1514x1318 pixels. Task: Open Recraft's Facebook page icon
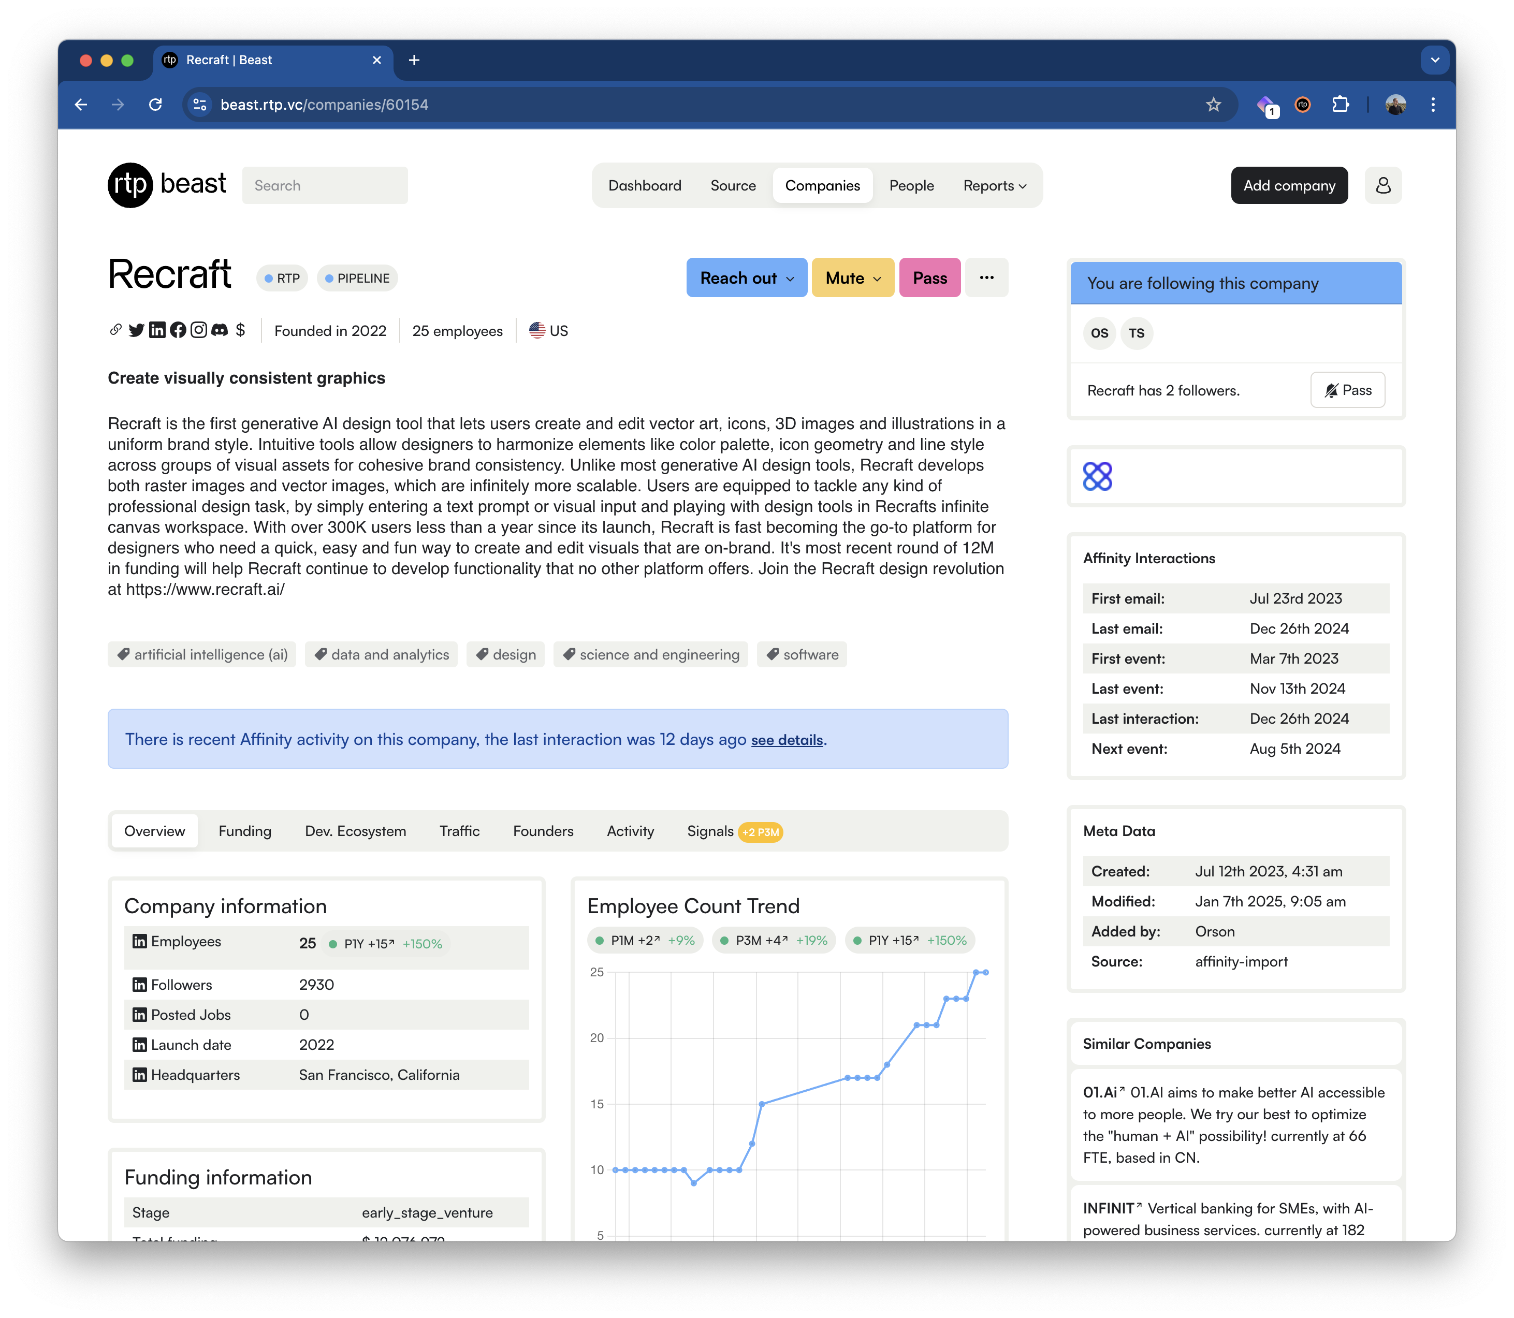177,330
